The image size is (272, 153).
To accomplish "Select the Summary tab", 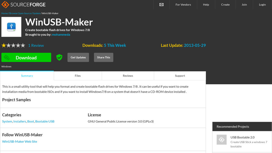I will click(x=27, y=76).
